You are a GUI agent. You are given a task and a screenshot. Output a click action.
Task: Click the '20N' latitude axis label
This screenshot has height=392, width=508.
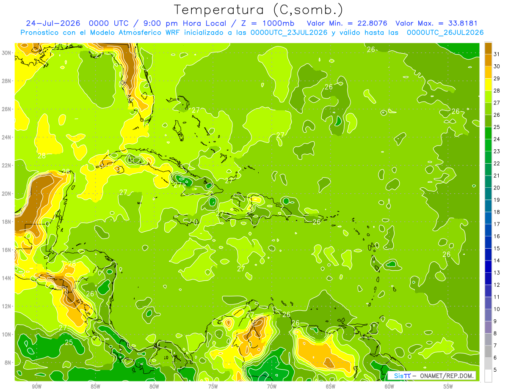click(7, 194)
